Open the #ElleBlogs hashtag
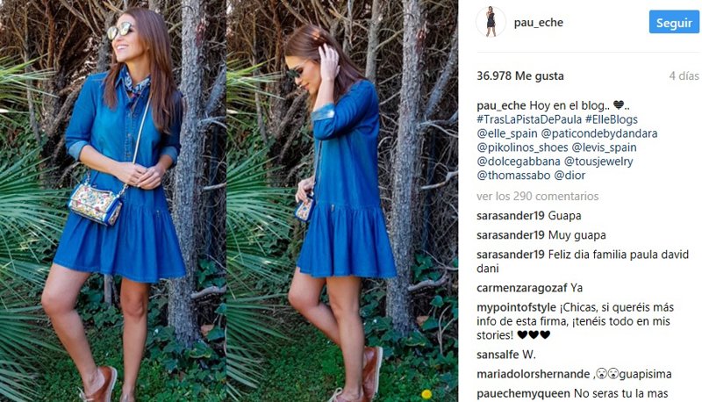This screenshot has width=702, height=402. [612, 119]
